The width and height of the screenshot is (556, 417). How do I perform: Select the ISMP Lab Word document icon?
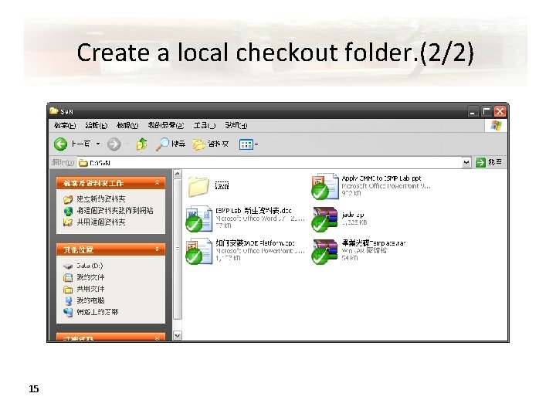[x=198, y=218]
